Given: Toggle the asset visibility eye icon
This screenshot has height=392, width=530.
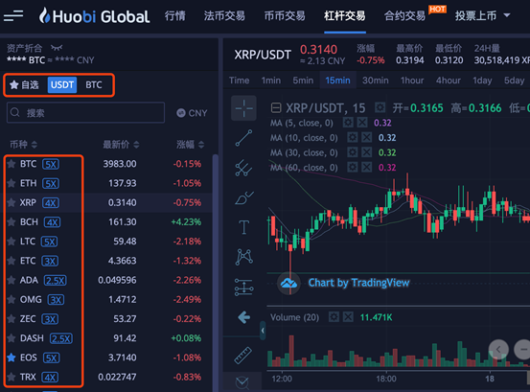Looking at the screenshot, I should tap(57, 48).
